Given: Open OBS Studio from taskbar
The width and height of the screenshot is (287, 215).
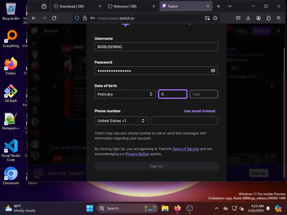Looking at the screenshot, I should pyautogui.click(x=190, y=208).
